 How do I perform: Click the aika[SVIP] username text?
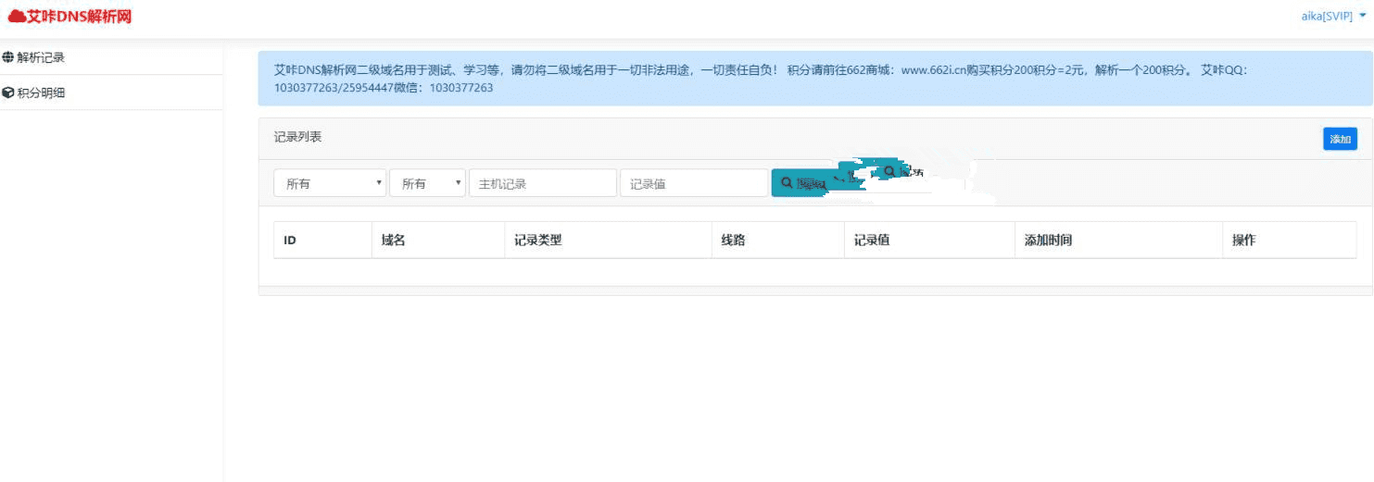click(1327, 17)
